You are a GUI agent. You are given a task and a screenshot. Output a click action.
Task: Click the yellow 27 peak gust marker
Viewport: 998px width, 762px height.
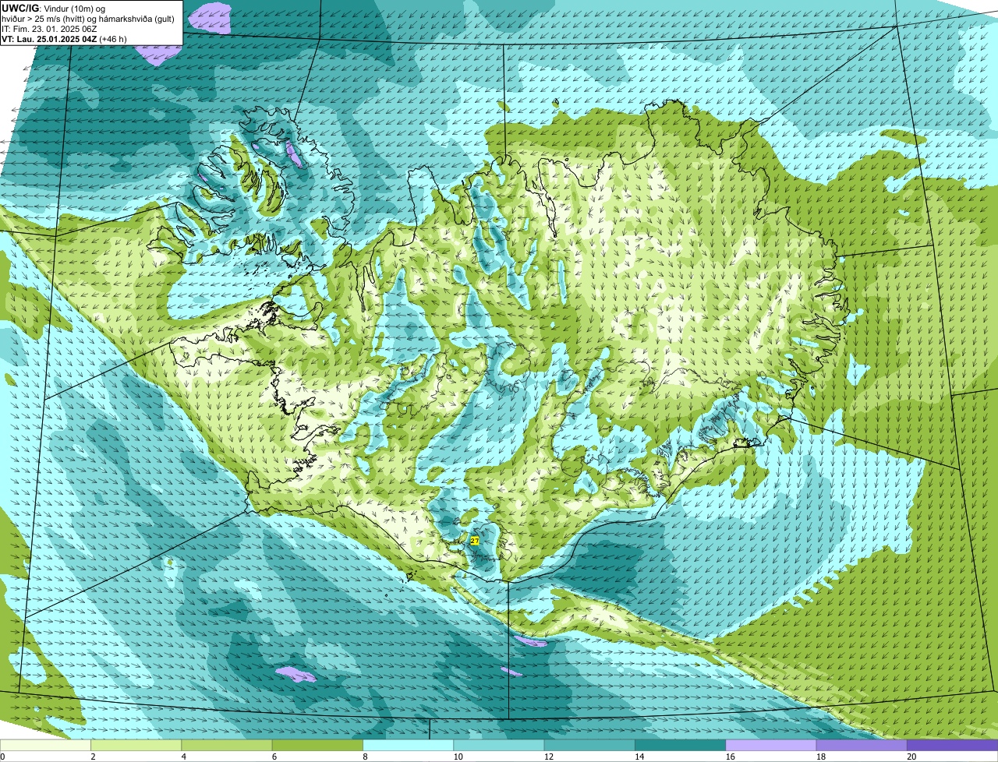pos(475,540)
